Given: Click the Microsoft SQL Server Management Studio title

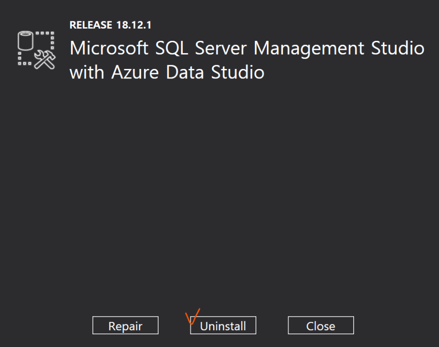Looking at the screenshot, I should tap(247, 60).
